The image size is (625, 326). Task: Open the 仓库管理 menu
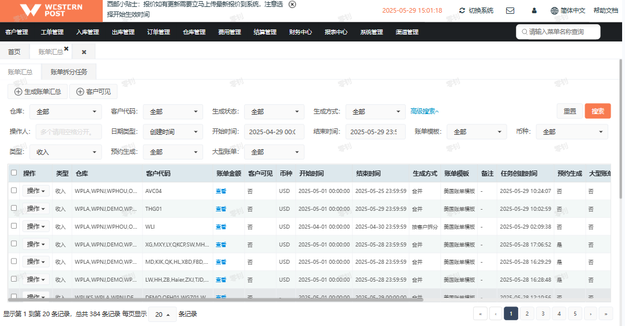(x=194, y=32)
